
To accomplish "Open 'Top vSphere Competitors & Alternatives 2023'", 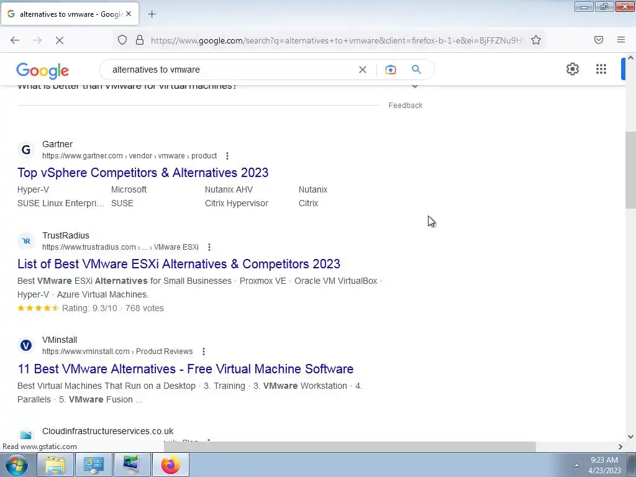I will pos(143,173).
